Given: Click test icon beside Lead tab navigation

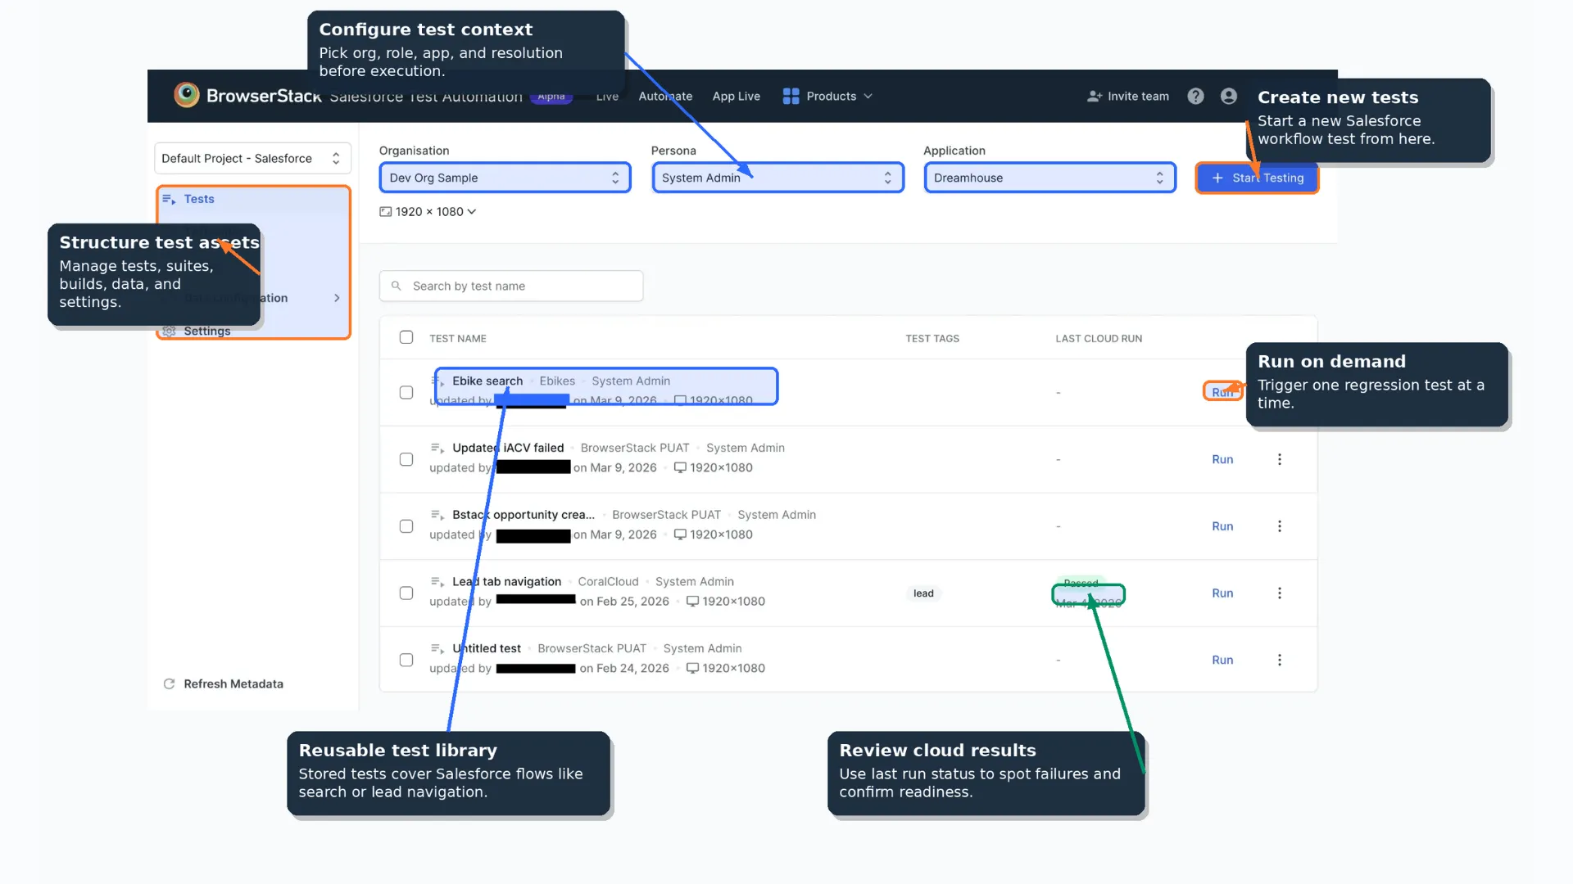Looking at the screenshot, I should 437,582.
